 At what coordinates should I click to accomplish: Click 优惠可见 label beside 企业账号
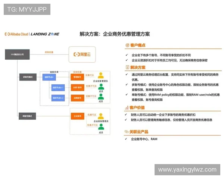[92, 114]
